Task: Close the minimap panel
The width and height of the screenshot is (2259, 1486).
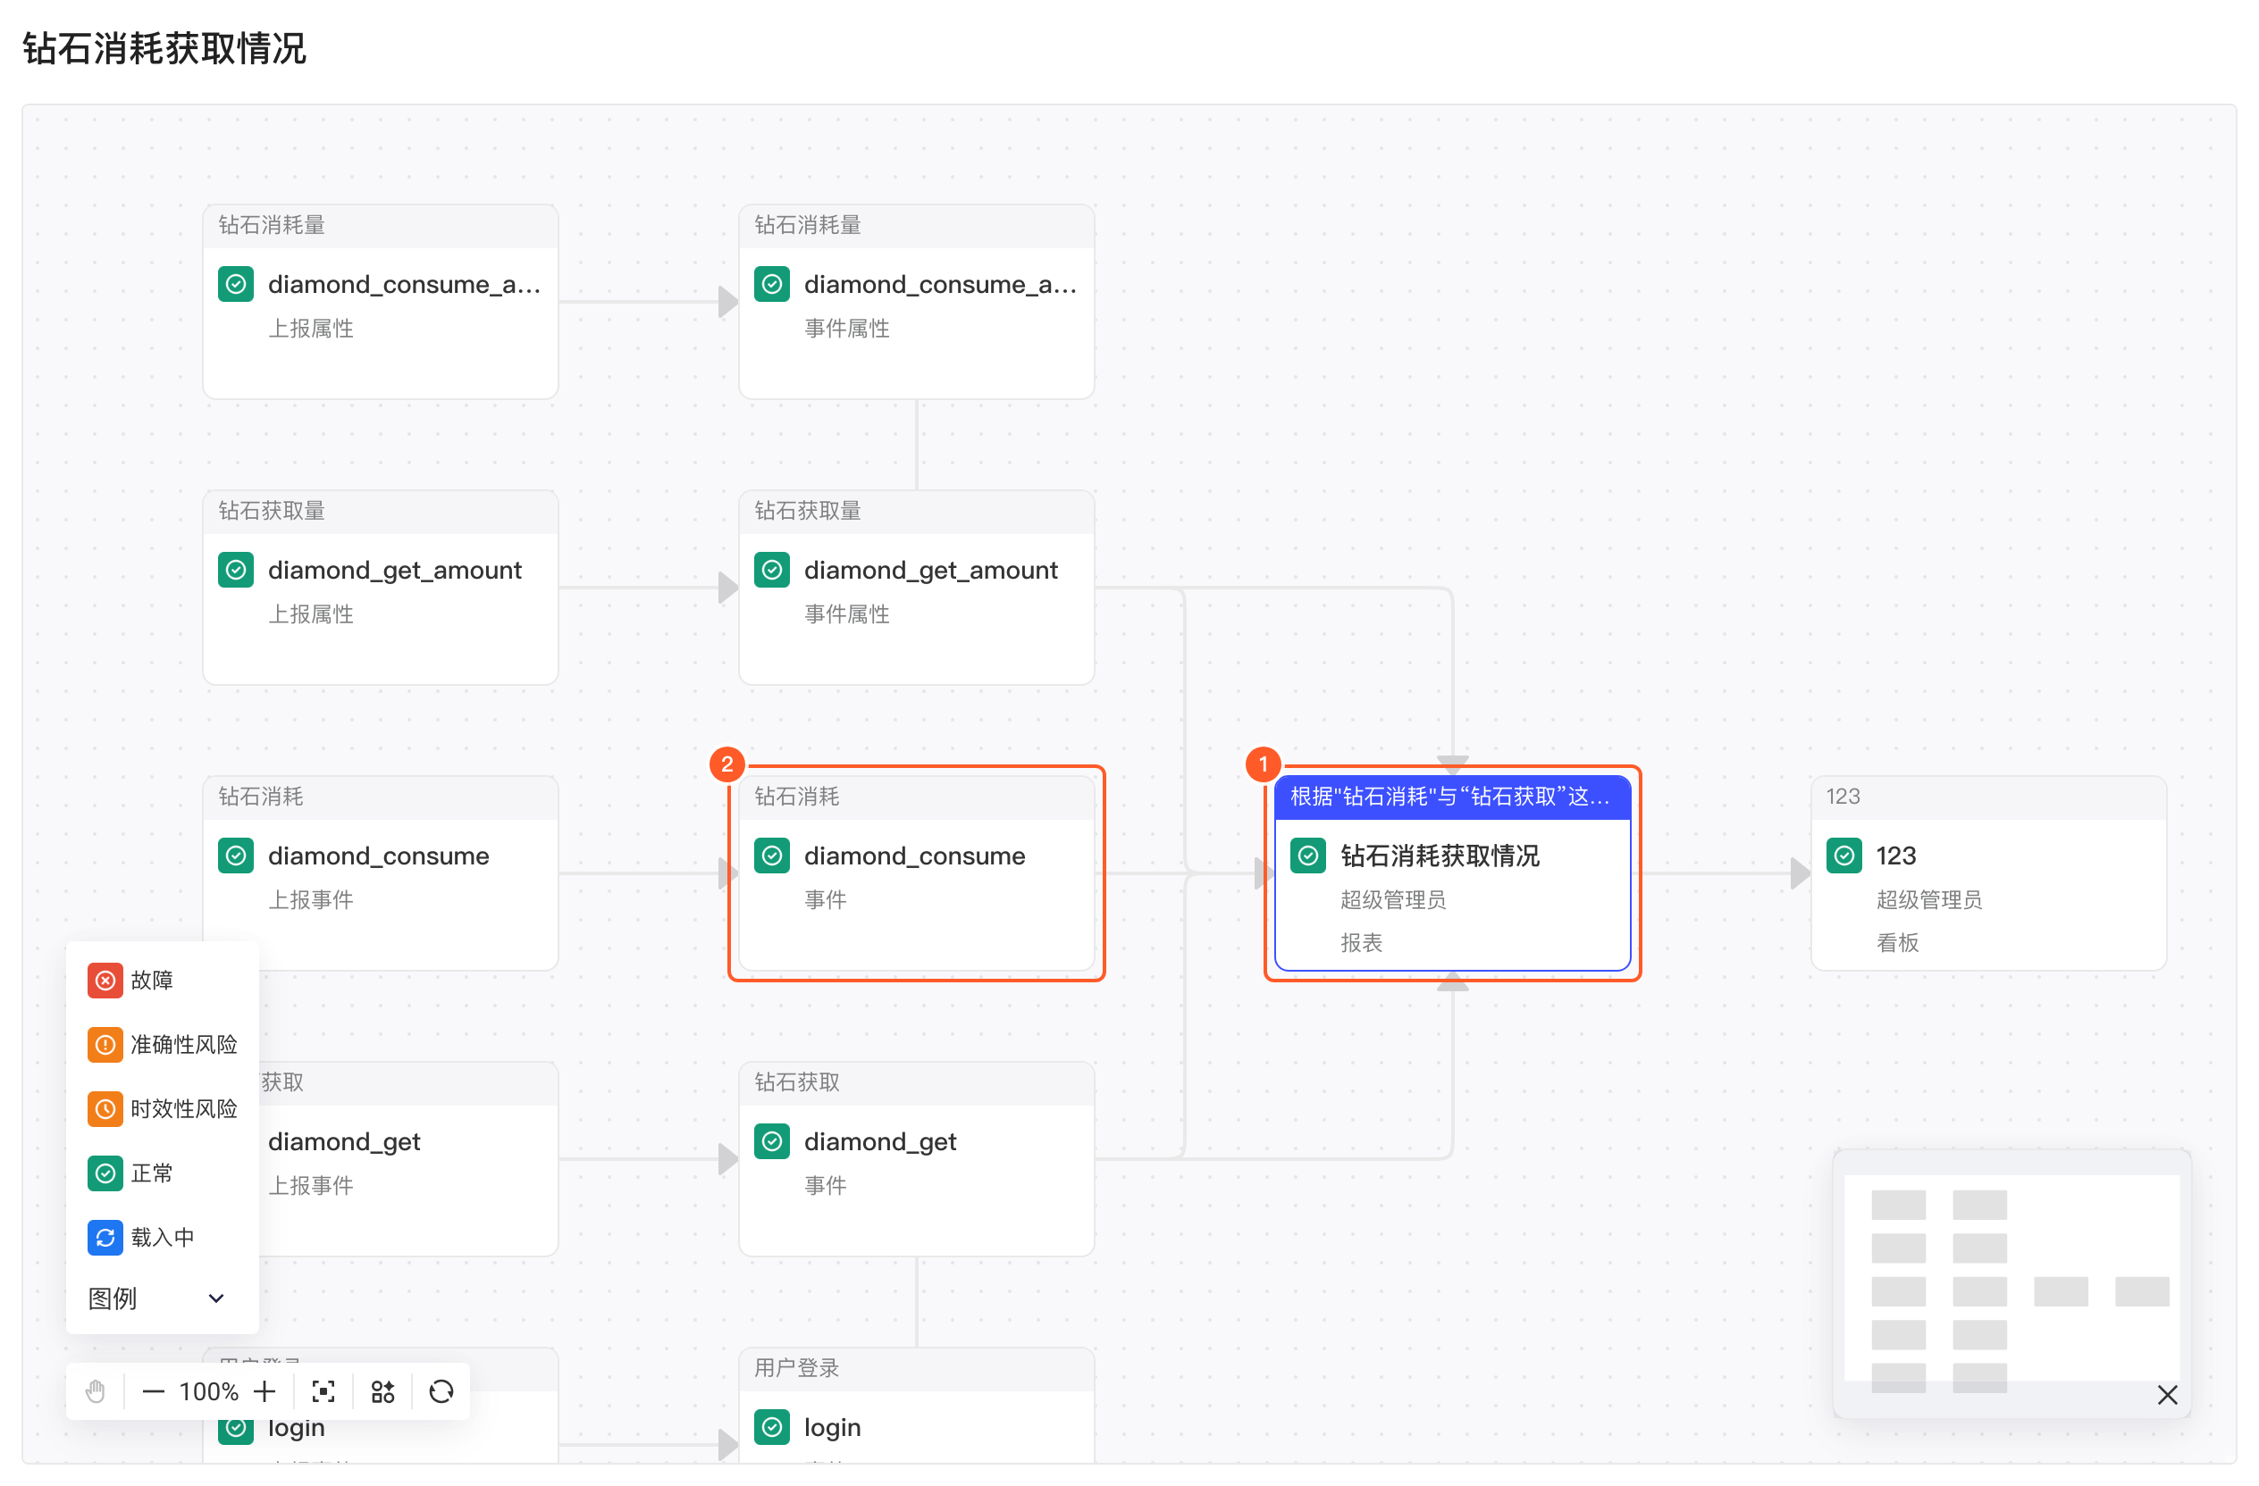Action: coord(2167,1394)
